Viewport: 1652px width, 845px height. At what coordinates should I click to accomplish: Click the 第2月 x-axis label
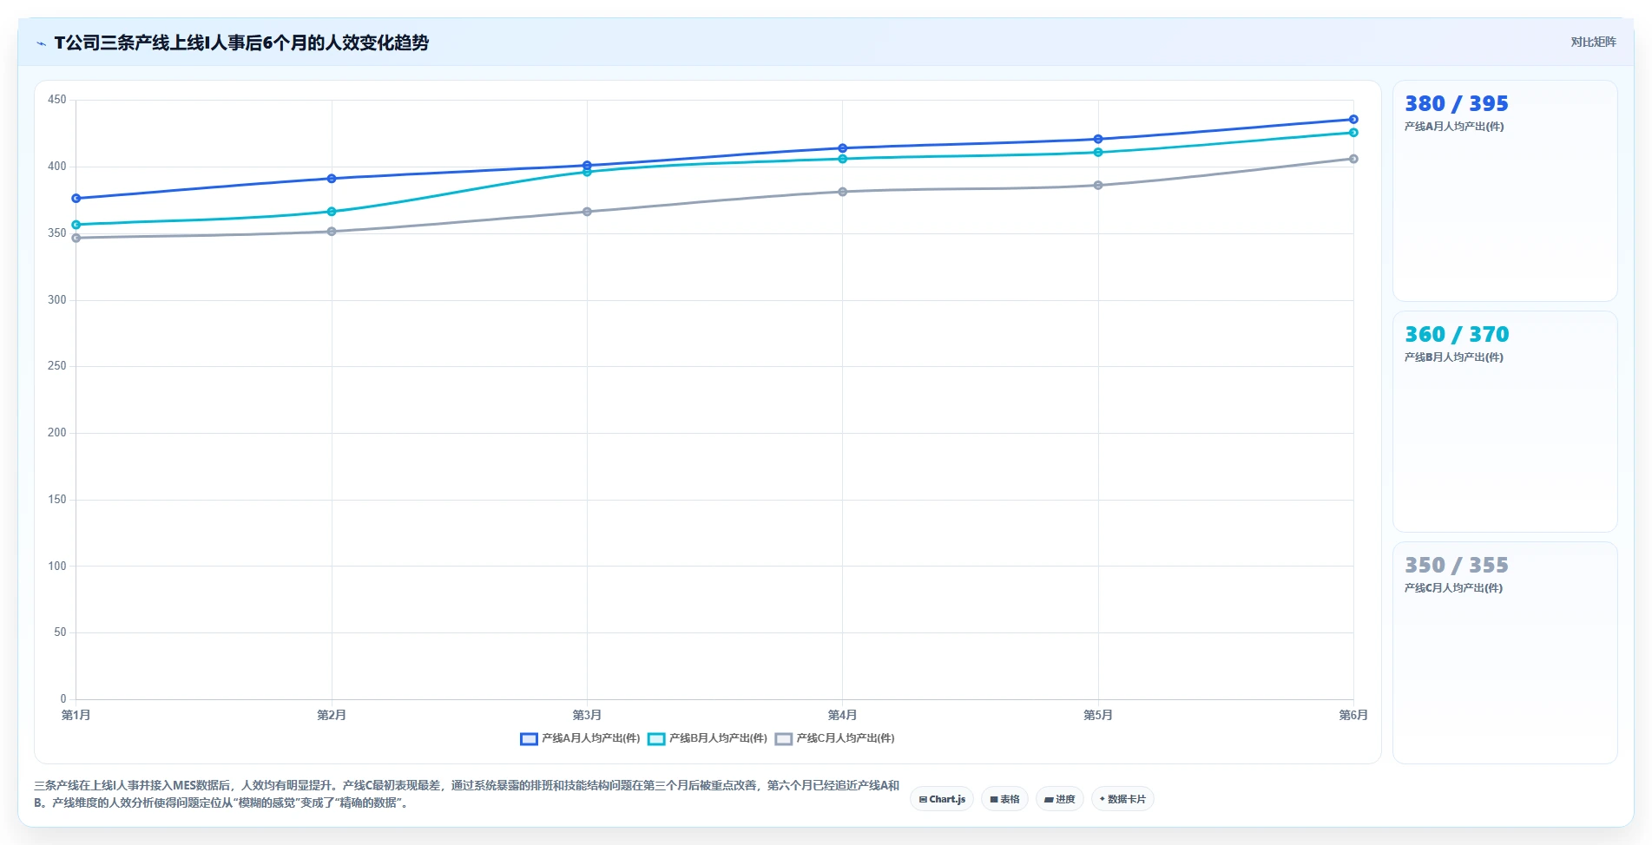tap(332, 715)
